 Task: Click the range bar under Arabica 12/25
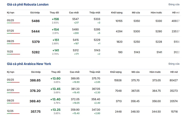tap(13, 114)
